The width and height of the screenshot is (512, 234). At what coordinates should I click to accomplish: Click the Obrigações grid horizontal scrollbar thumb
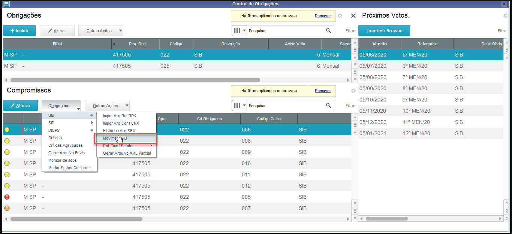coord(135,80)
